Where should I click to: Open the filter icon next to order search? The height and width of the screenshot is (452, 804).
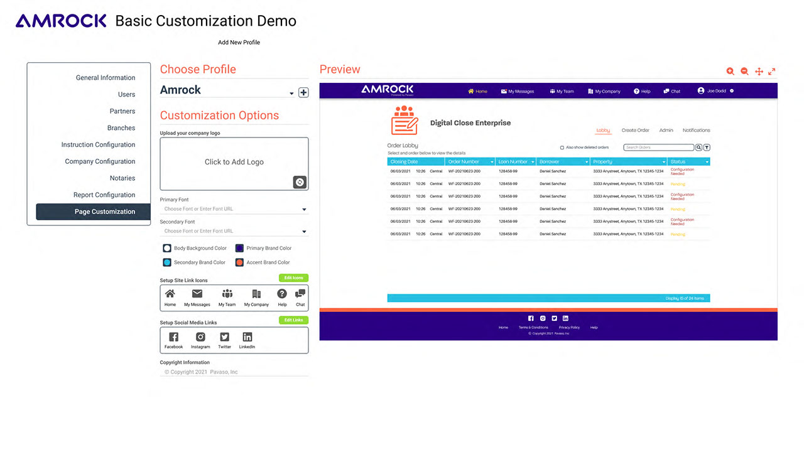click(707, 148)
